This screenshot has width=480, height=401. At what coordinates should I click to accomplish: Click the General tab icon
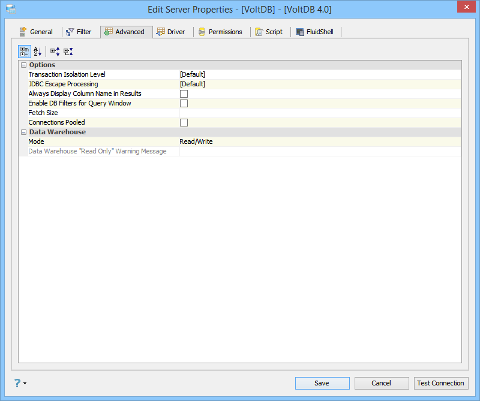point(23,32)
